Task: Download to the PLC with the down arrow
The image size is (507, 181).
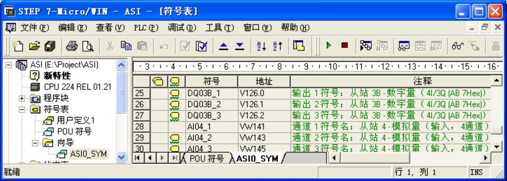Action: (240, 46)
